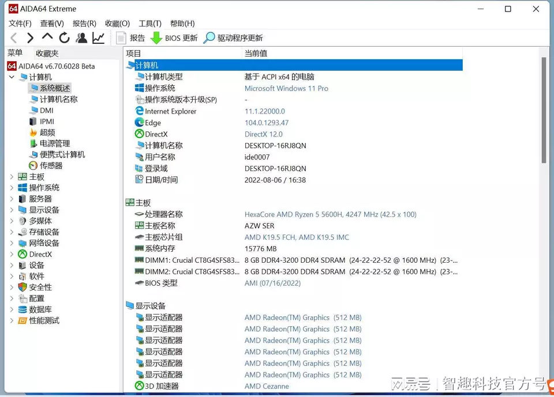Viewport: 554px width, 397px height.
Task: Open the user favorites icon in the toolbar
Action: coord(81,38)
